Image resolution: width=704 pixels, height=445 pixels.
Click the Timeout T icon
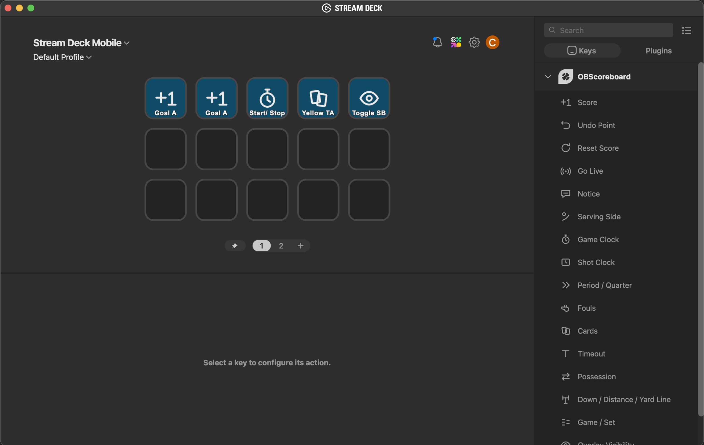565,354
